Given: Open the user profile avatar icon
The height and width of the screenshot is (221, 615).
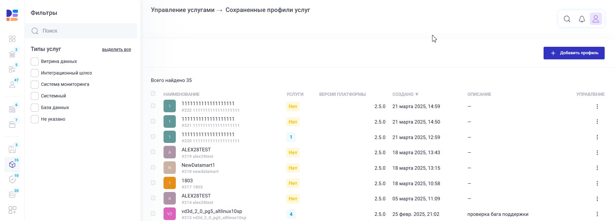Looking at the screenshot, I should [x=596, y=19].
